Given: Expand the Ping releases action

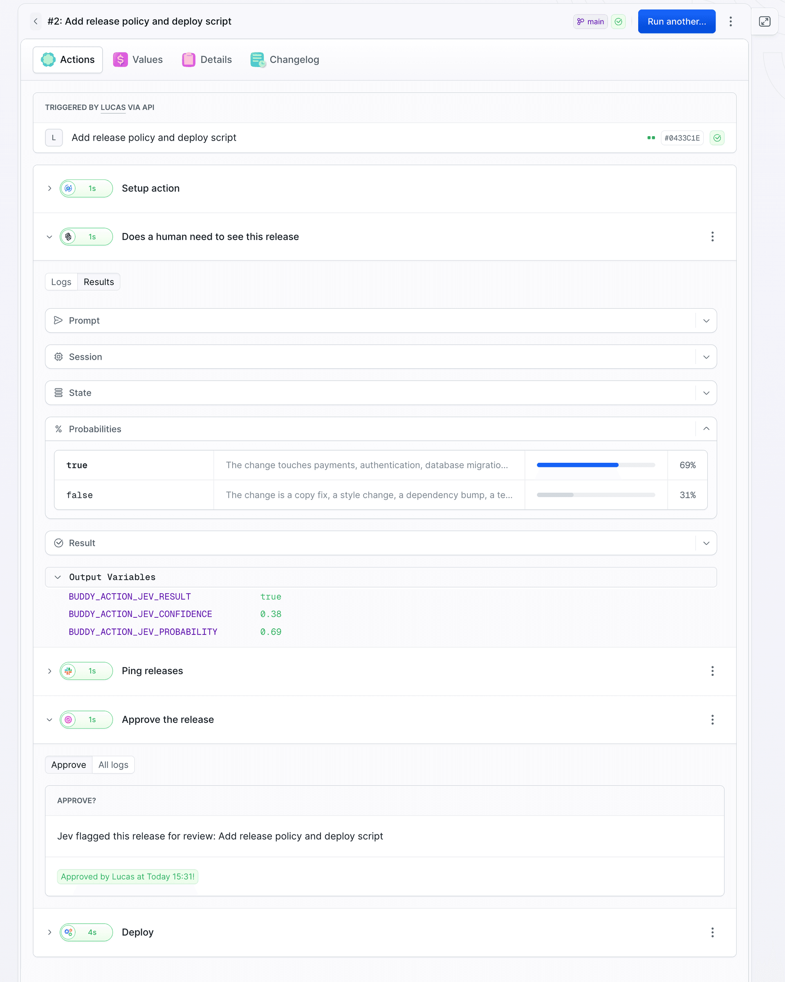Looking at the screenshot, I should (x=49, y=671).
